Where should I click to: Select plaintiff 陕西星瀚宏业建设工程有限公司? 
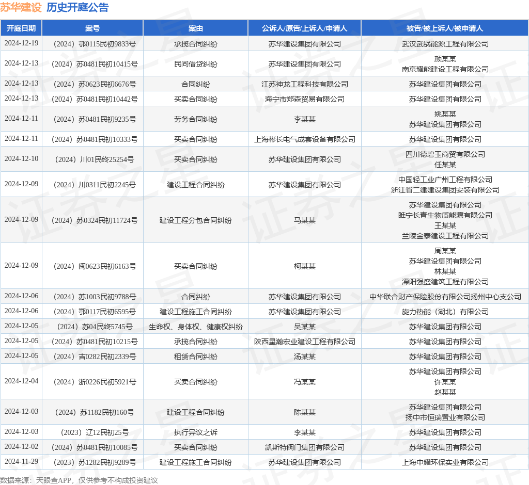[x=305, y=342]
